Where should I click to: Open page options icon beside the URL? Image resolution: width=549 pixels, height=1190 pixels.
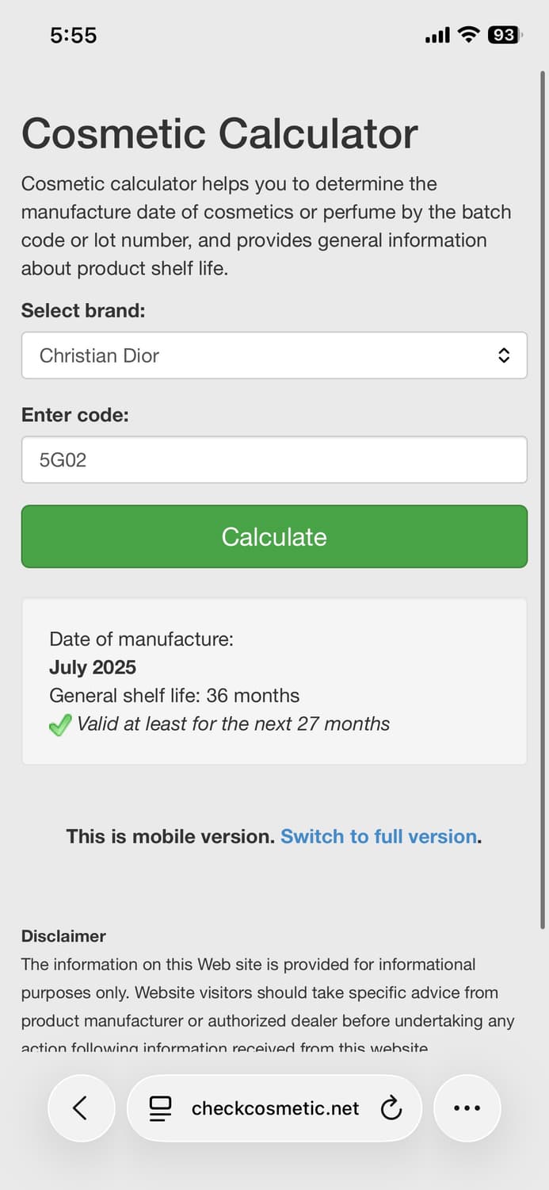point(161,1108)
